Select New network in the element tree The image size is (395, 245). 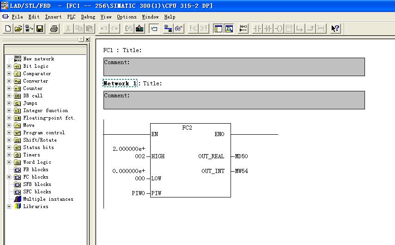pyautogui.click(x=38, y=59)
